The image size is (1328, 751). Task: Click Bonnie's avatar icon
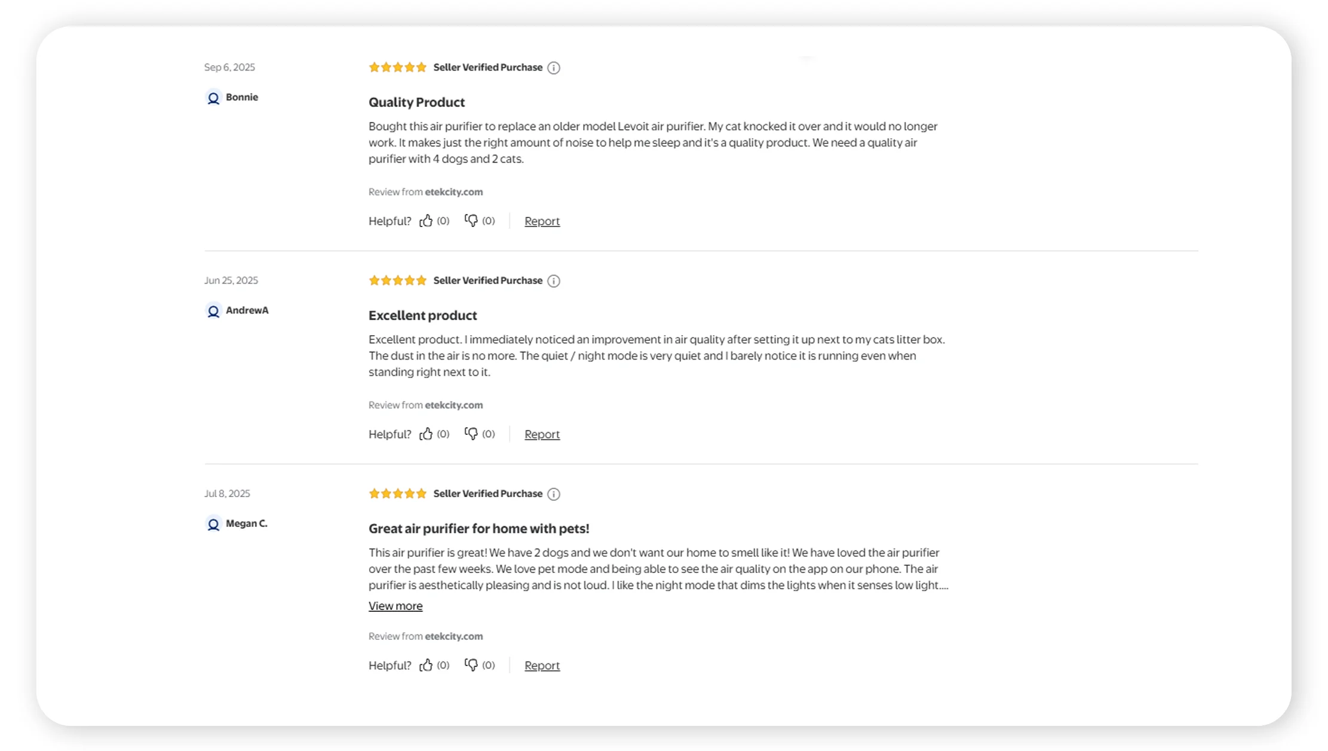(x=213, y=97)
